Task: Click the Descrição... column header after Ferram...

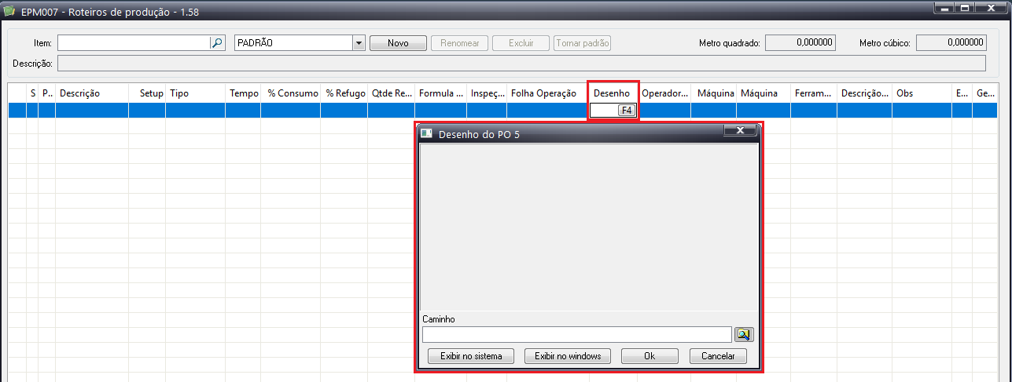Action: (865, 93)
